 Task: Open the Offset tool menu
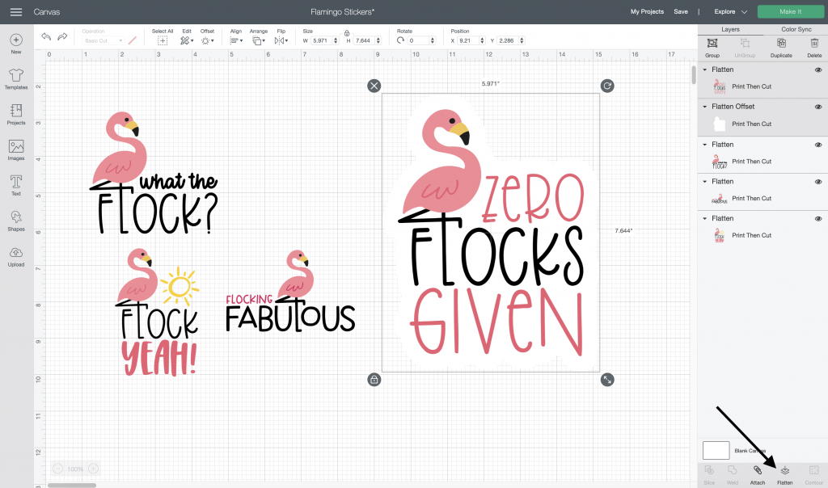coord(207,40)
